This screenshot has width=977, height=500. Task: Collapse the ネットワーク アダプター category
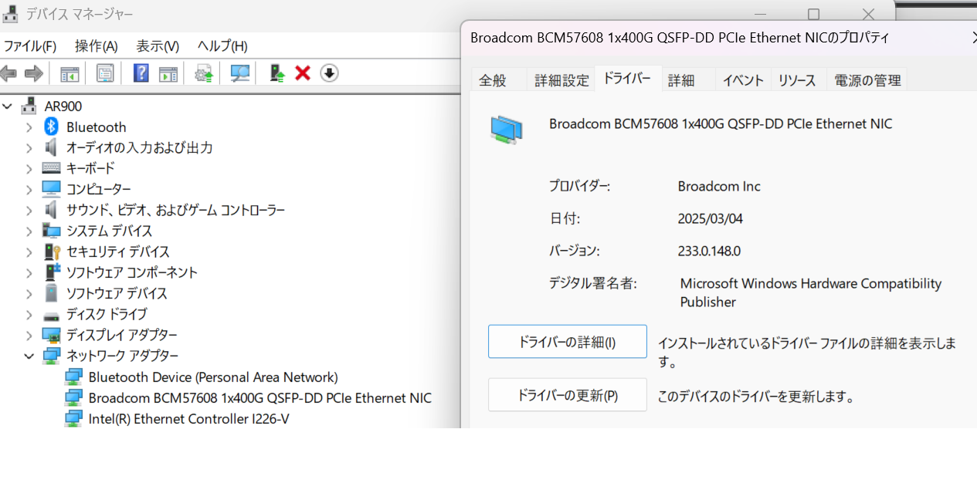[x=29, y=356]
